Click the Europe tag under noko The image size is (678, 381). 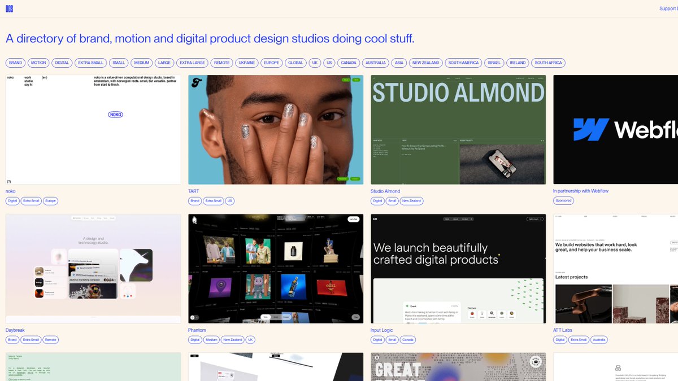(x=51, y=201)
